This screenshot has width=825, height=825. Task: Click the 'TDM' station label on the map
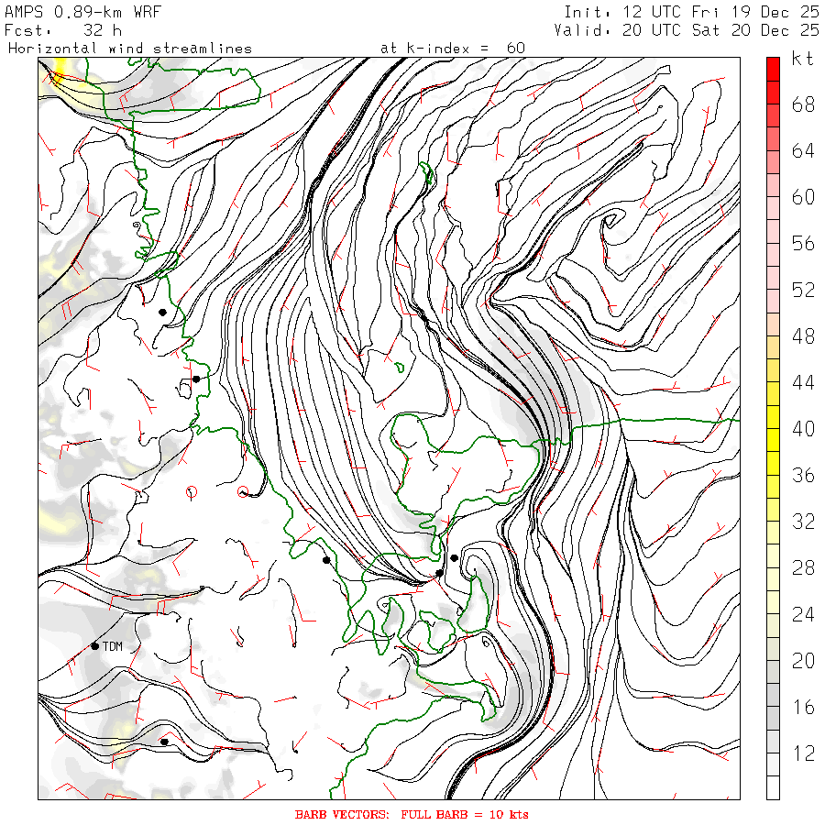pyautogui.click(x=113, y=646)
